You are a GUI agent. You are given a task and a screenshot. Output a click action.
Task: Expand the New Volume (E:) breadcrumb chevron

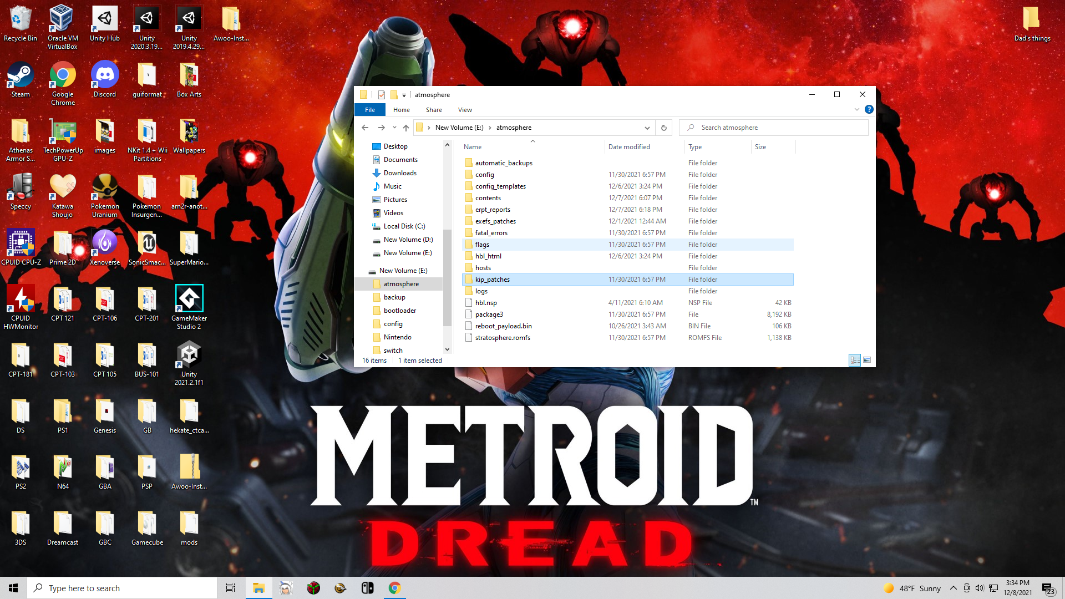pyautogui.click(x=490, y=128)
